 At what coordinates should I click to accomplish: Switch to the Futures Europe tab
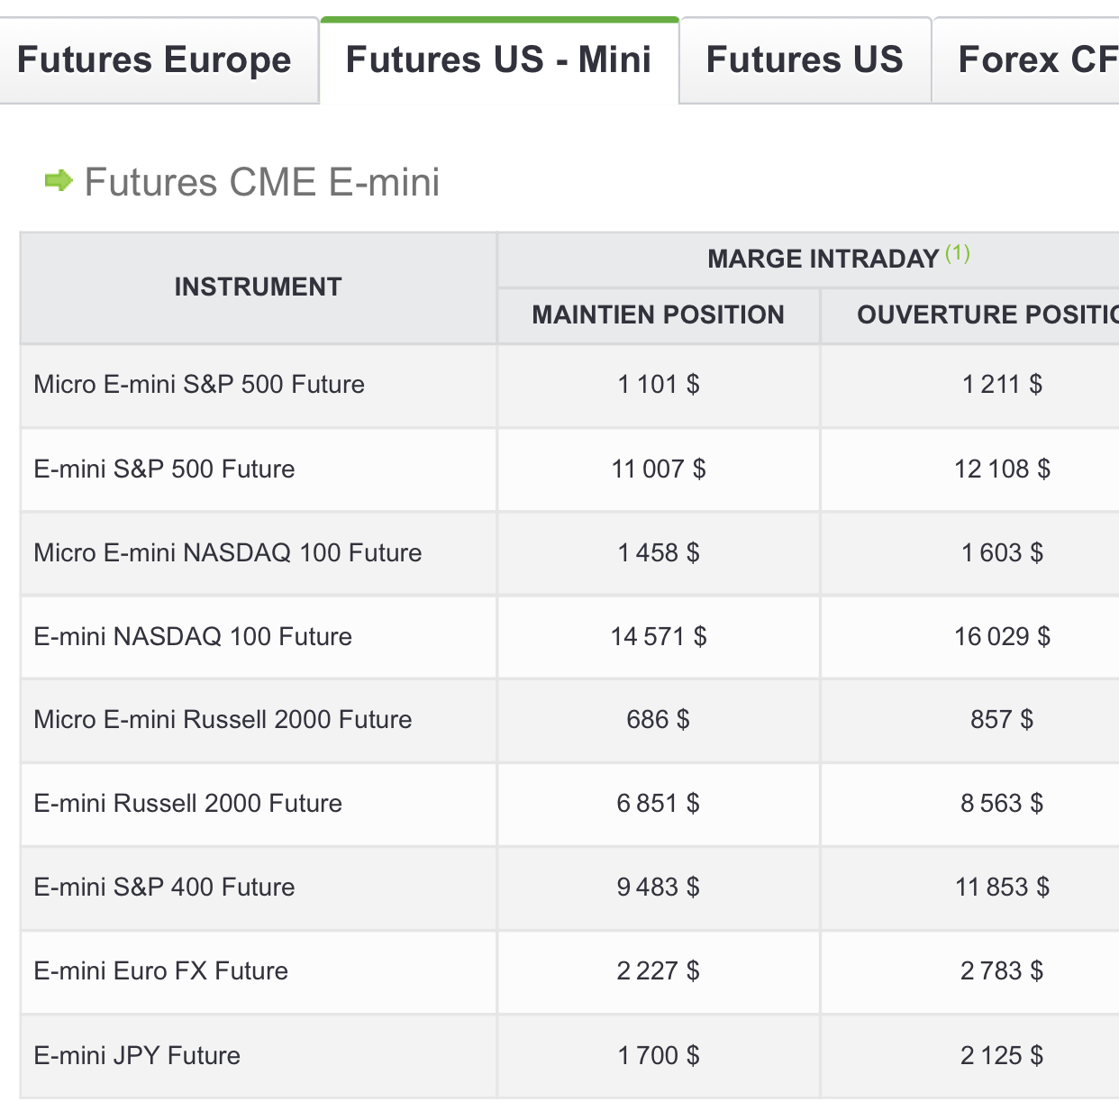(154, 60)
